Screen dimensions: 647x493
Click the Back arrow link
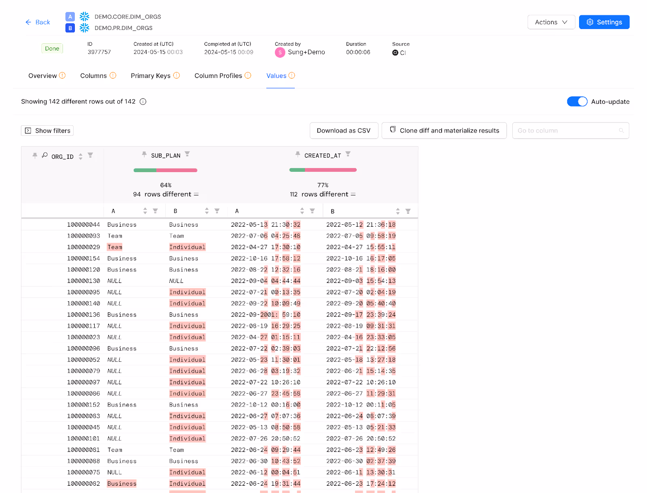click(x=38, y=22)
